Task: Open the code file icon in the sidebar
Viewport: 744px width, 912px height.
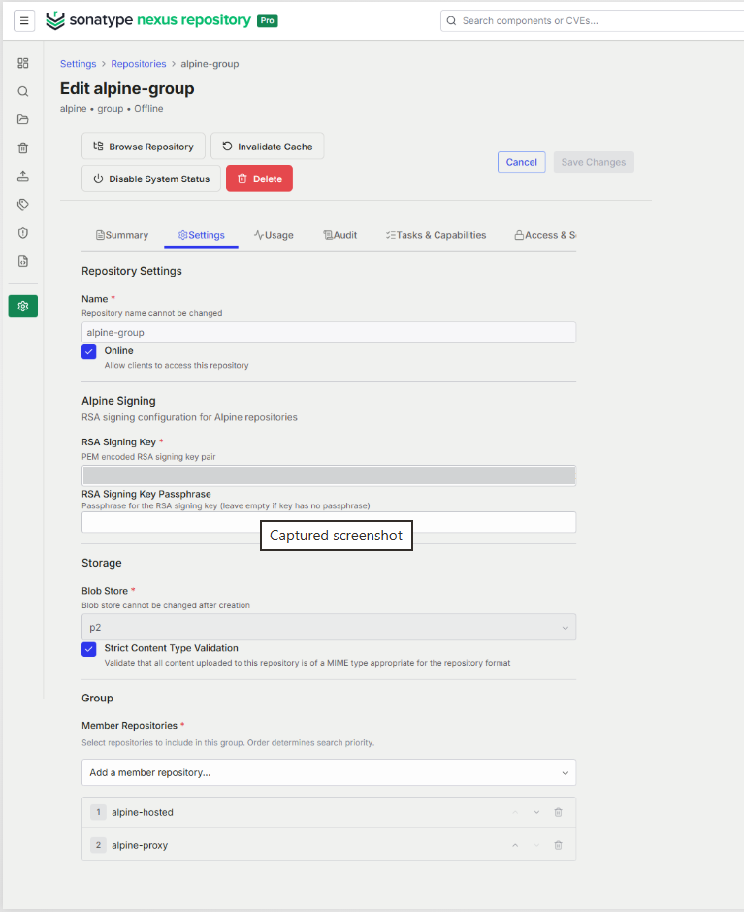Action: 23,261
